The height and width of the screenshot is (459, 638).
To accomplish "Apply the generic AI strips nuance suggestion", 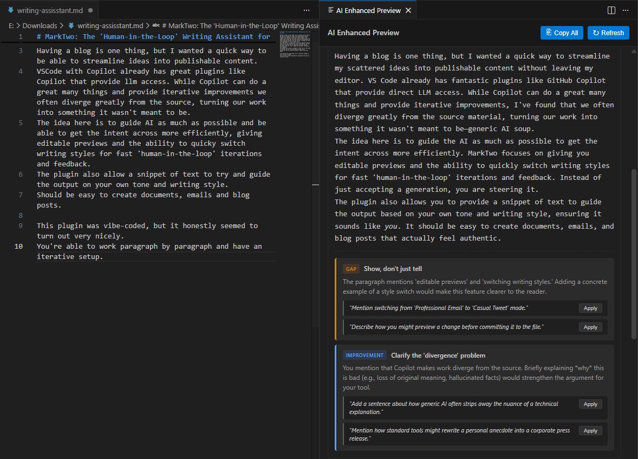I will pyautogui.click(x=590, y=404).
